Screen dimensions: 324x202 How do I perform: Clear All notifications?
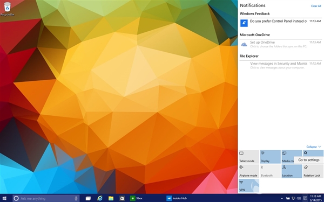tap(316, 6)
